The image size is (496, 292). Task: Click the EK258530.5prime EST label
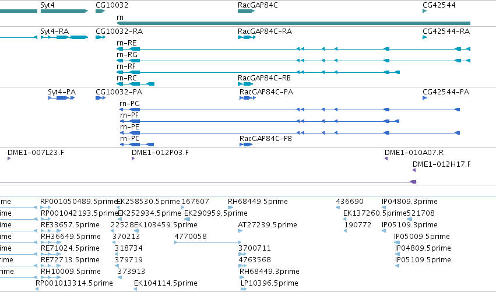tap(149, 202)
